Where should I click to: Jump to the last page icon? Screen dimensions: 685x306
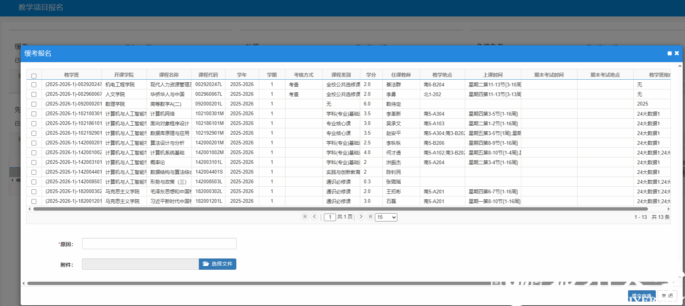tap(370, 217)
